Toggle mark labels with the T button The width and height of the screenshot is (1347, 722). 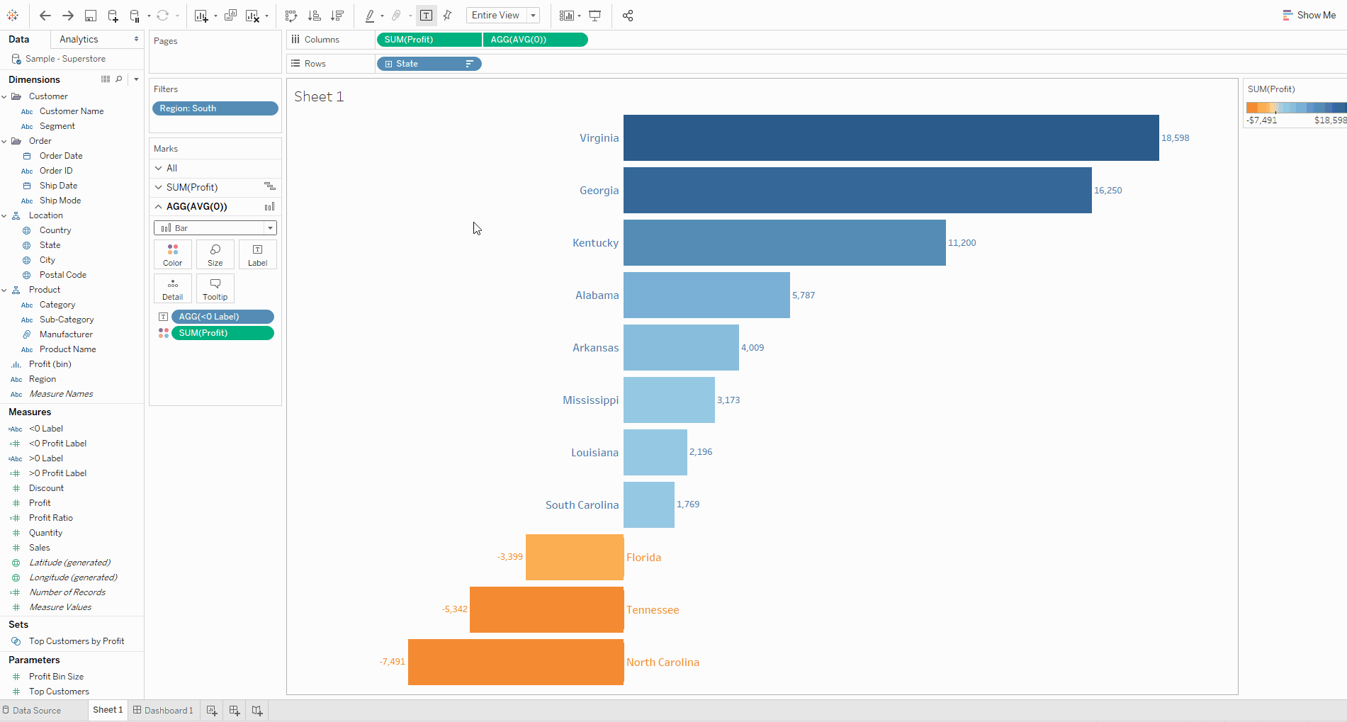[x=426, y=15]
